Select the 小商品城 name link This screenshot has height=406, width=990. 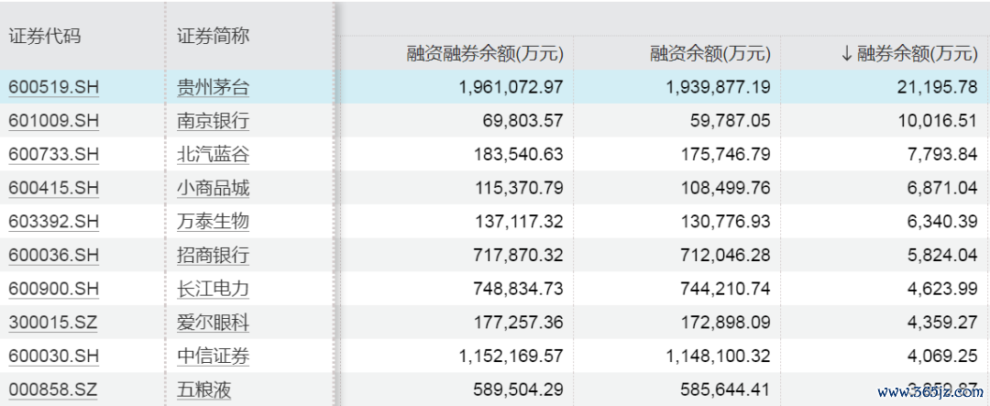[x=213, y=189]
